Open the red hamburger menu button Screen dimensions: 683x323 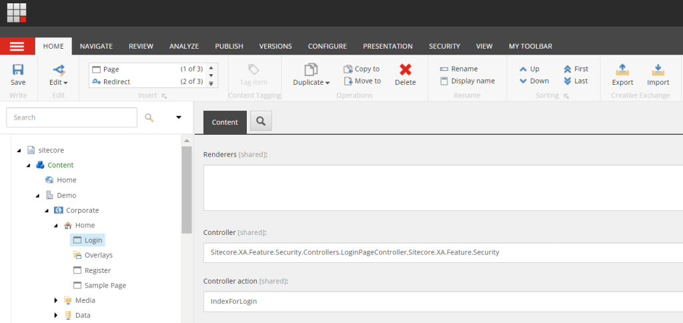(17, 46)
